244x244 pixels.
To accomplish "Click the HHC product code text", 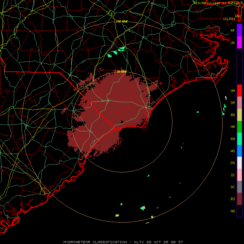I will [238, 16].
